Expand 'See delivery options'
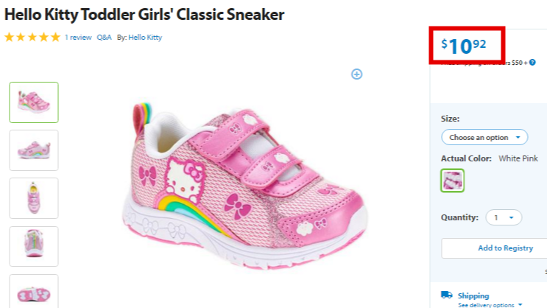547x308 pixels. (490, 305)
